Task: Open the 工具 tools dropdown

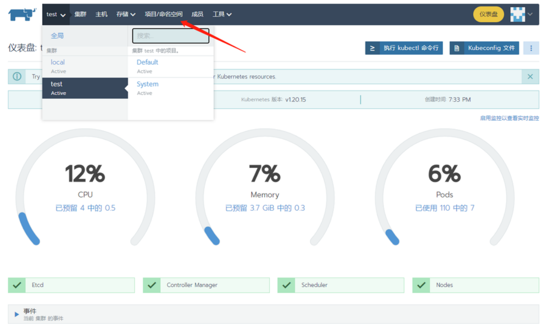Action: pyautogui.click(x=222, y=14)
